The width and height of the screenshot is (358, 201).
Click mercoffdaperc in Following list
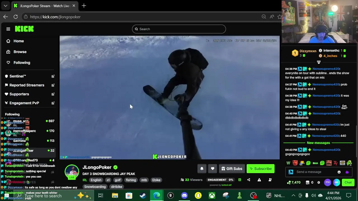pos(25,131)
